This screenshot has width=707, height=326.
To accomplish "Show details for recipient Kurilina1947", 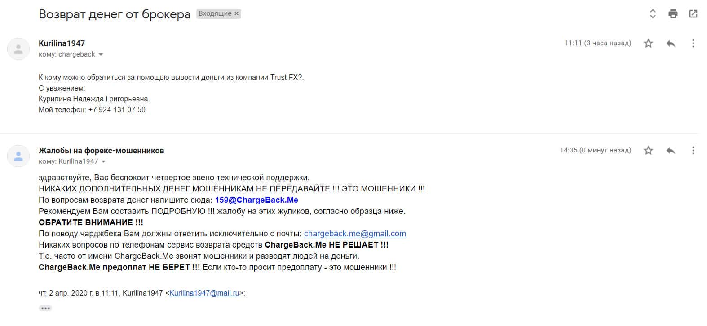I will point(103,161).
